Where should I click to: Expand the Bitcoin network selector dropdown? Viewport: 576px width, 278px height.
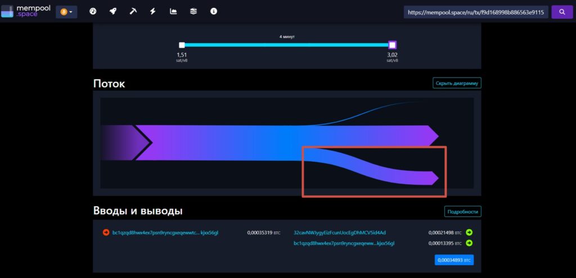tap(66, 12)
